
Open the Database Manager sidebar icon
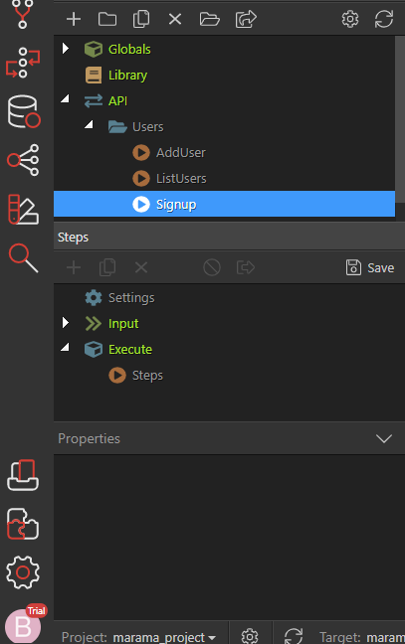pyautogui.click(x=24, y=111)
